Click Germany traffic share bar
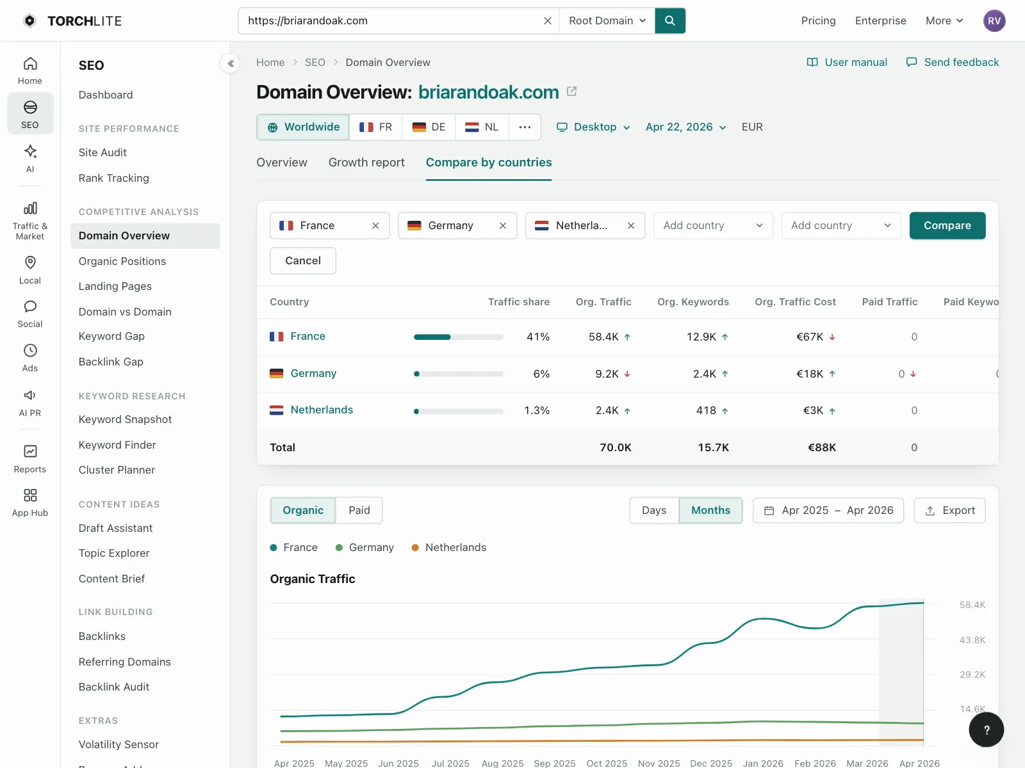 pos(459,374)
